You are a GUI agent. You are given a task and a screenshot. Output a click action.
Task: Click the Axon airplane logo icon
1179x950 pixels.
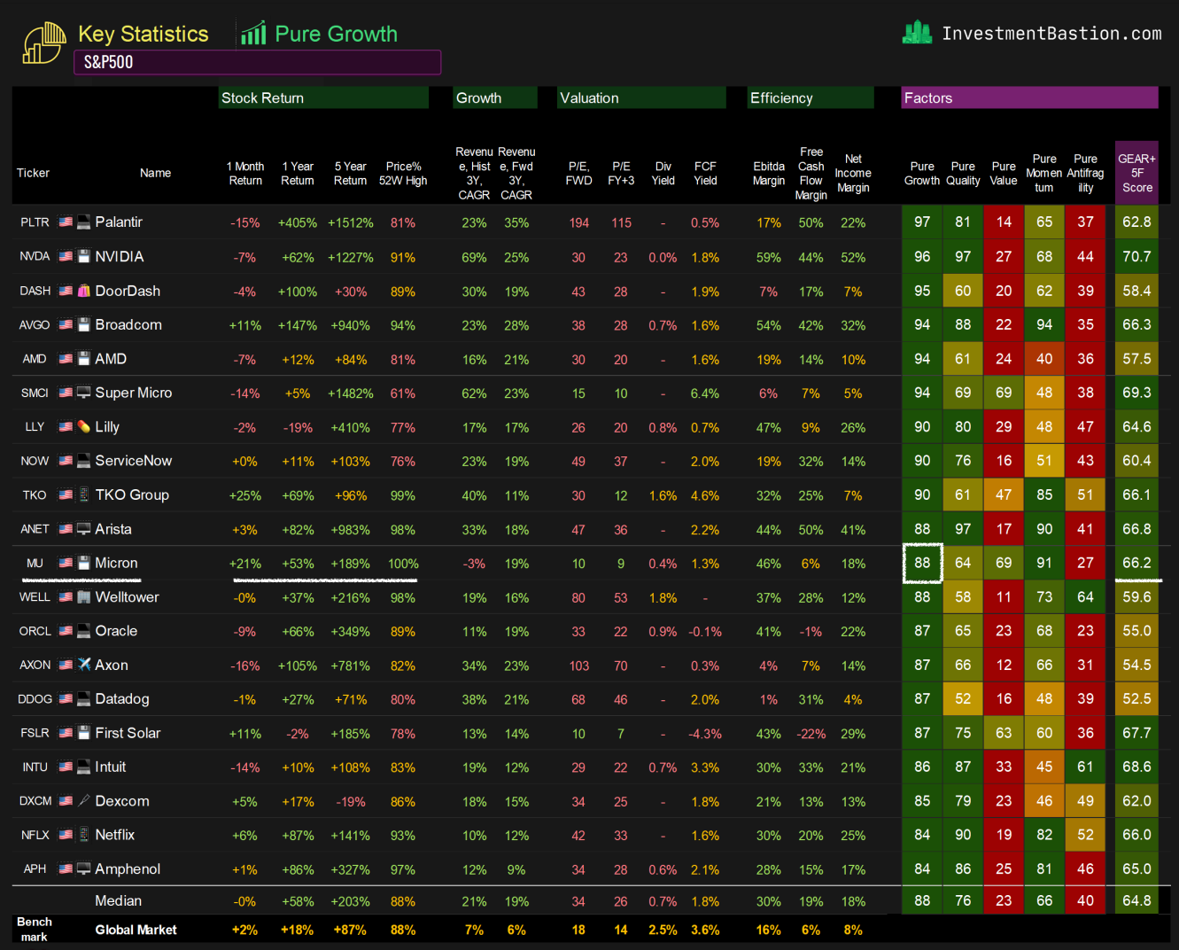84,665
